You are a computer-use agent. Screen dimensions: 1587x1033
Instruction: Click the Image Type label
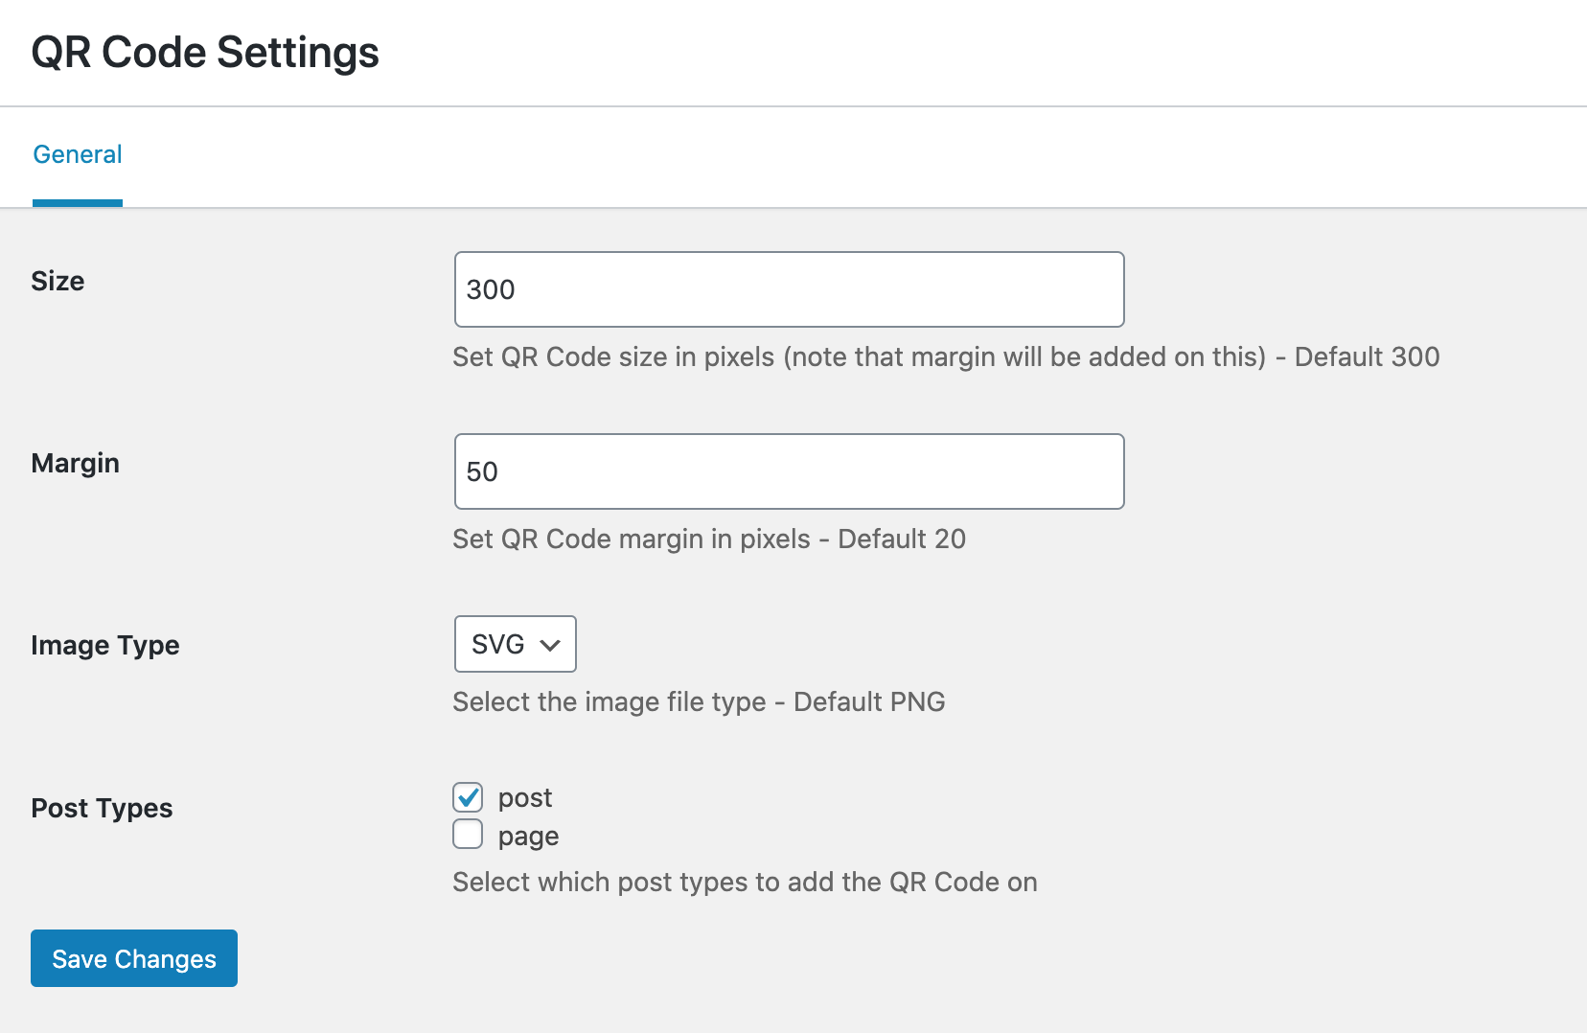click(x=105, y=646)
